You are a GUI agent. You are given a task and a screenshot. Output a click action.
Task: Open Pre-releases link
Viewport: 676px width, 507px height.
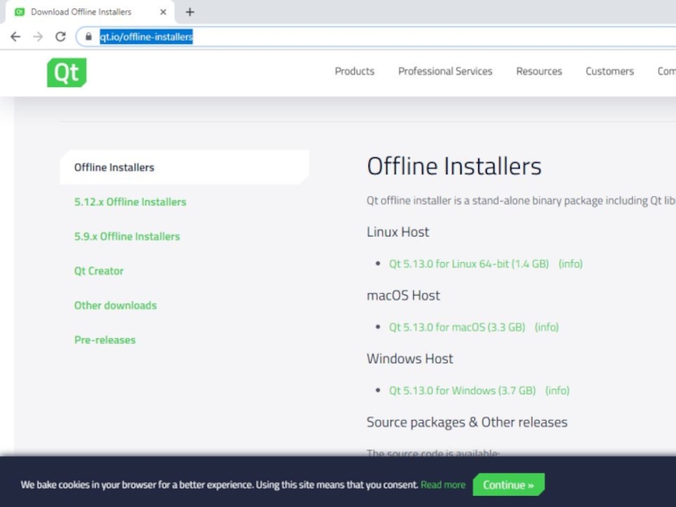tap(105, 340)
